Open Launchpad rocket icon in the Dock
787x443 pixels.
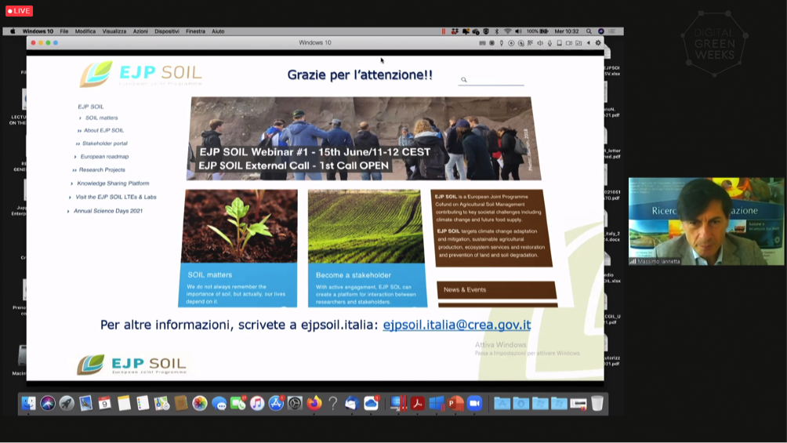coord(67,403)
